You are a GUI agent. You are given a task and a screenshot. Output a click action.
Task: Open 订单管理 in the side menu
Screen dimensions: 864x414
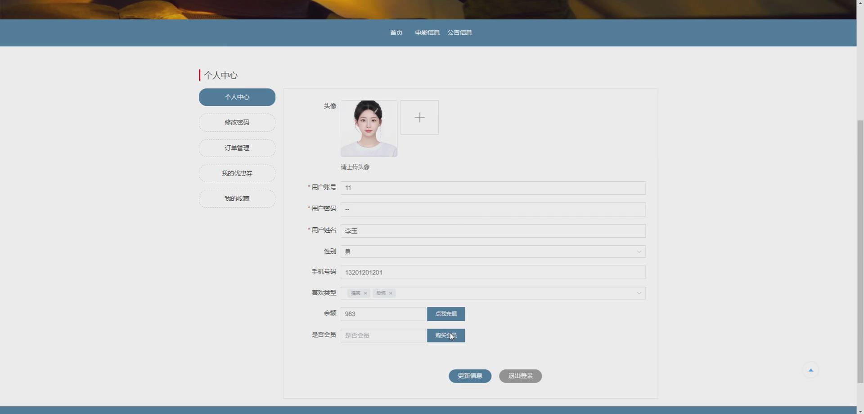point(237,148)
